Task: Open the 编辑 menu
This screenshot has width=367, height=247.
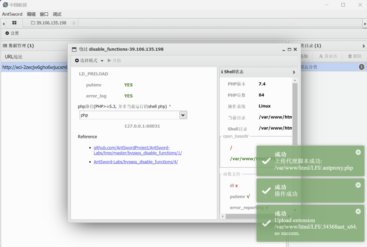Action: 31,14
